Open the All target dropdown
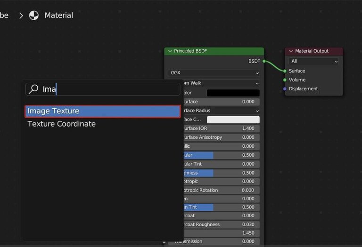362x247 pixels. pyautogui.click(x=314, y=61)
